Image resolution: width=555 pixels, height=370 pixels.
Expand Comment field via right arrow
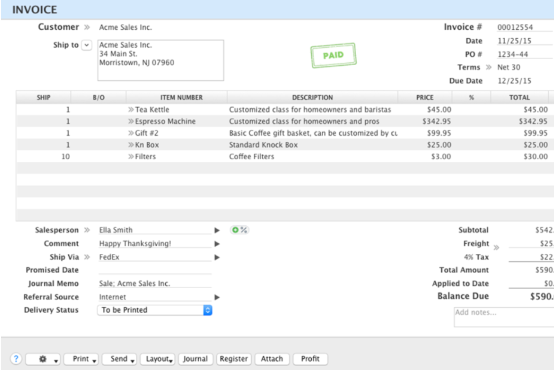216,244
